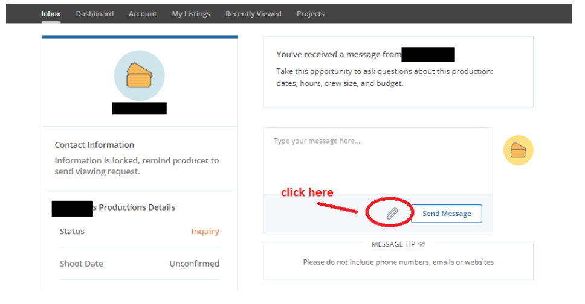Go to the Account tab
The width and height of the screenshot is (585, 304).
pyautogui.click(x=143, y=14)
